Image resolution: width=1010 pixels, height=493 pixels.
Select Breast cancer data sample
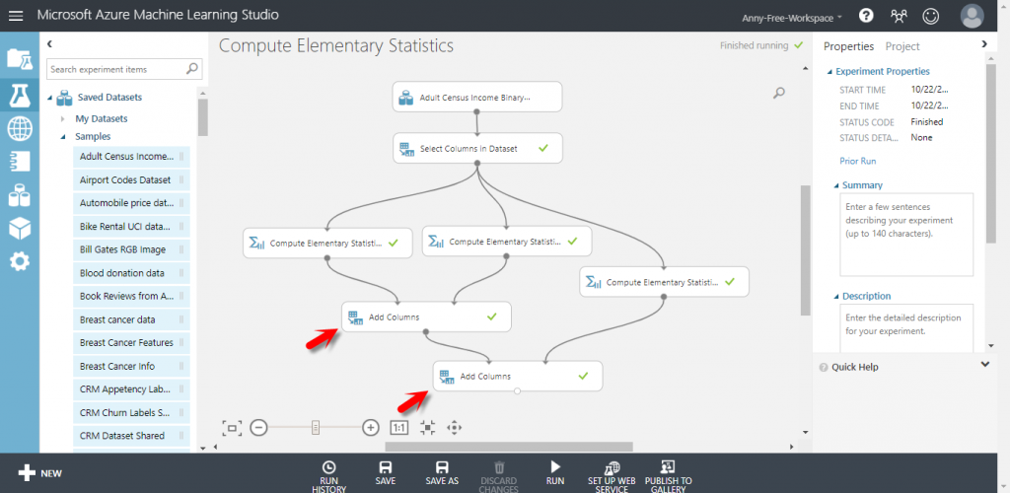click(131, 319)
